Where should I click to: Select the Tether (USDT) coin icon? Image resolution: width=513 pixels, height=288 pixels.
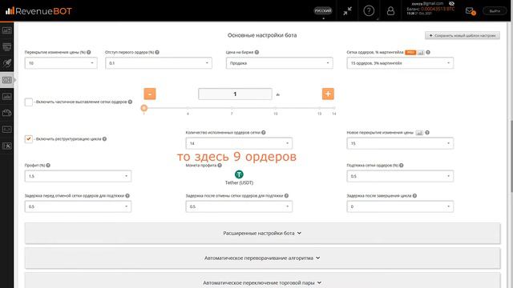click(x=239, y=174)
